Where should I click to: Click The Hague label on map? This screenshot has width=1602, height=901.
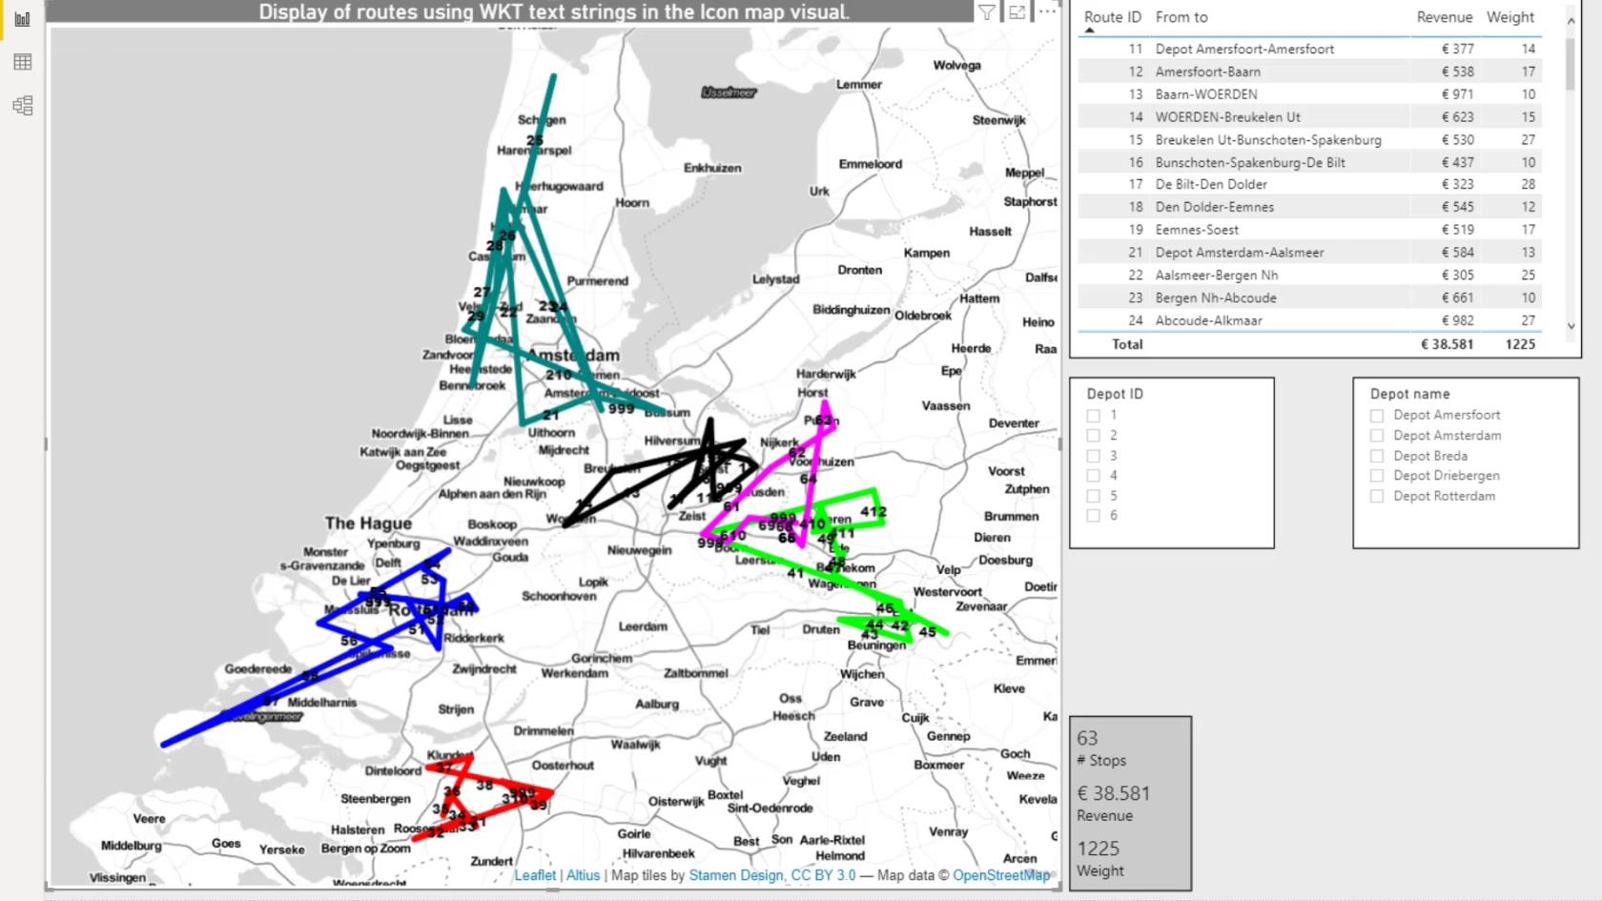click(x=368, y=523)
